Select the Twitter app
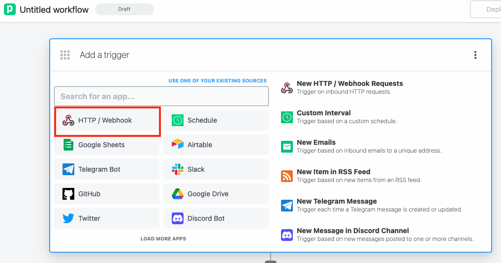The height and width of the screenshot is (263, 501). coord(107,218)
